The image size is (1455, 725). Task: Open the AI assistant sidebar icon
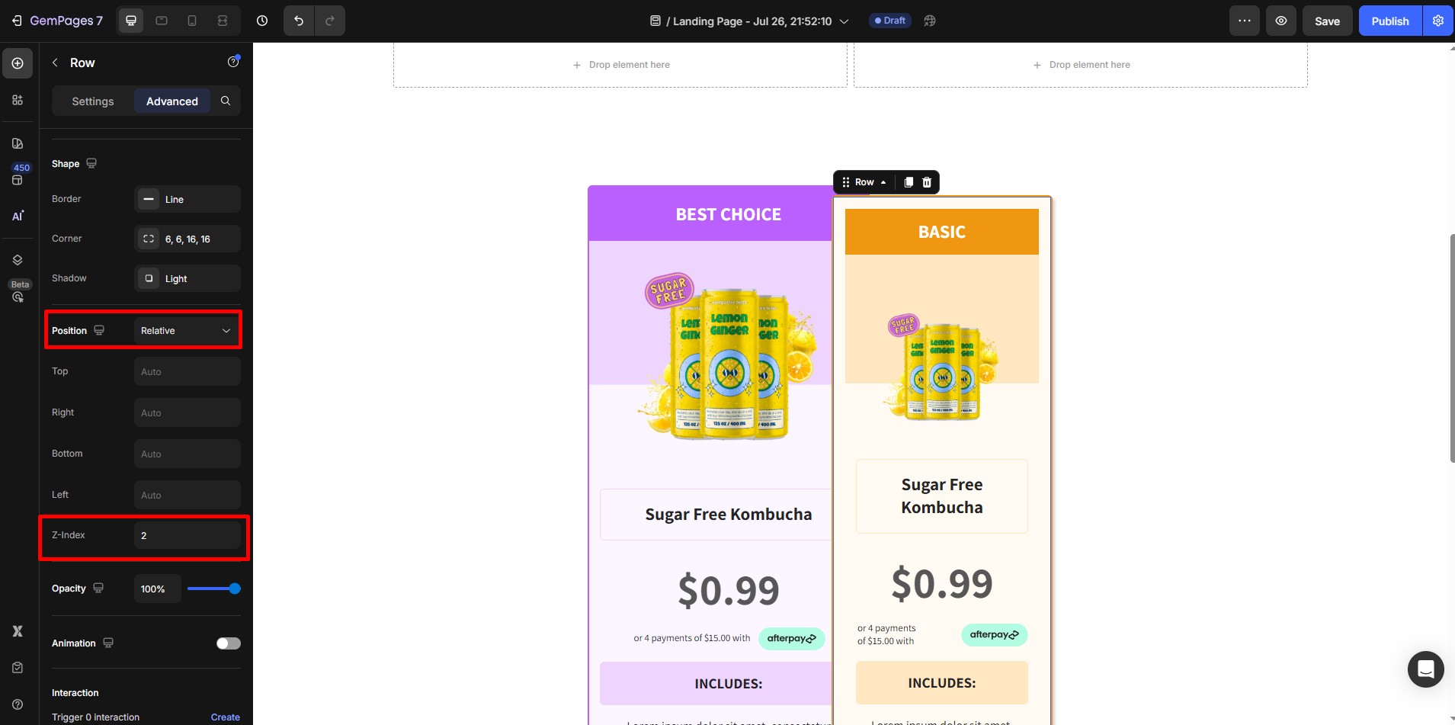(18, 217)
